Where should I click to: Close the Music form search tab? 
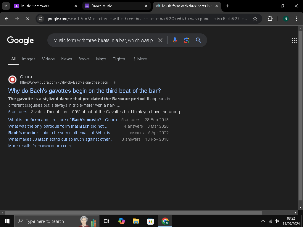coord(217,6)
